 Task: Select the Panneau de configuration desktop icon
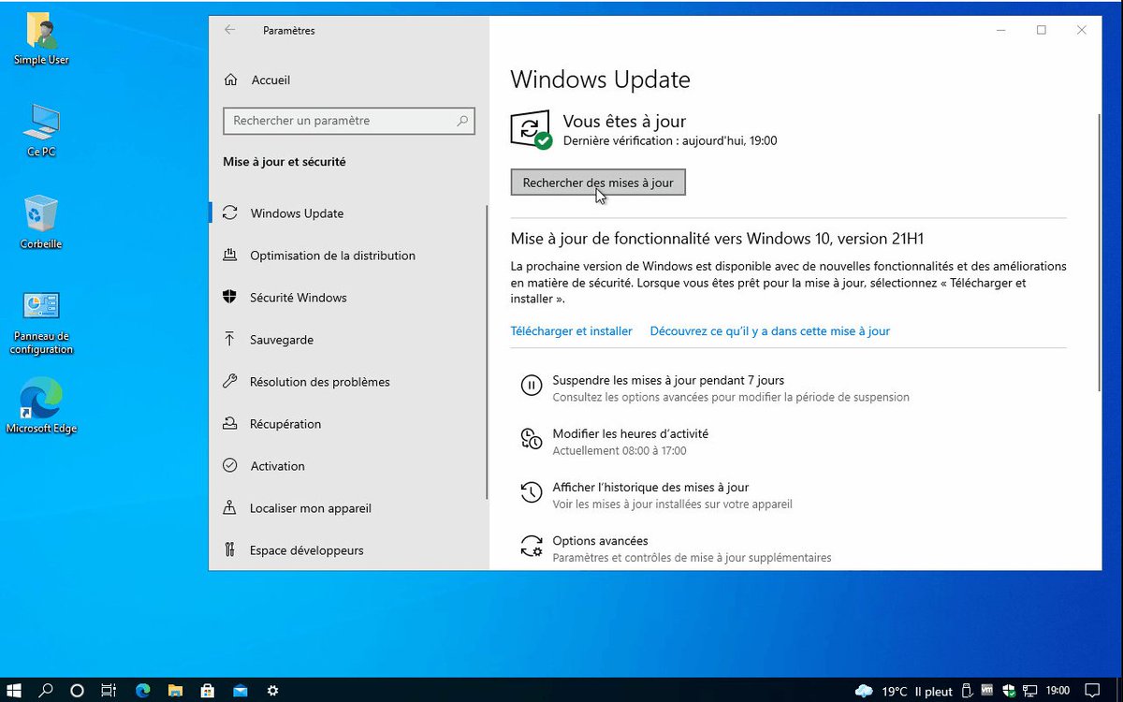point(41,323)
